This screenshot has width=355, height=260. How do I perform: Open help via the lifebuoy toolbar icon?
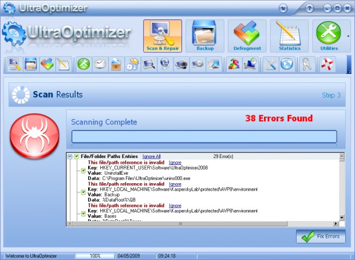(327, 64)
